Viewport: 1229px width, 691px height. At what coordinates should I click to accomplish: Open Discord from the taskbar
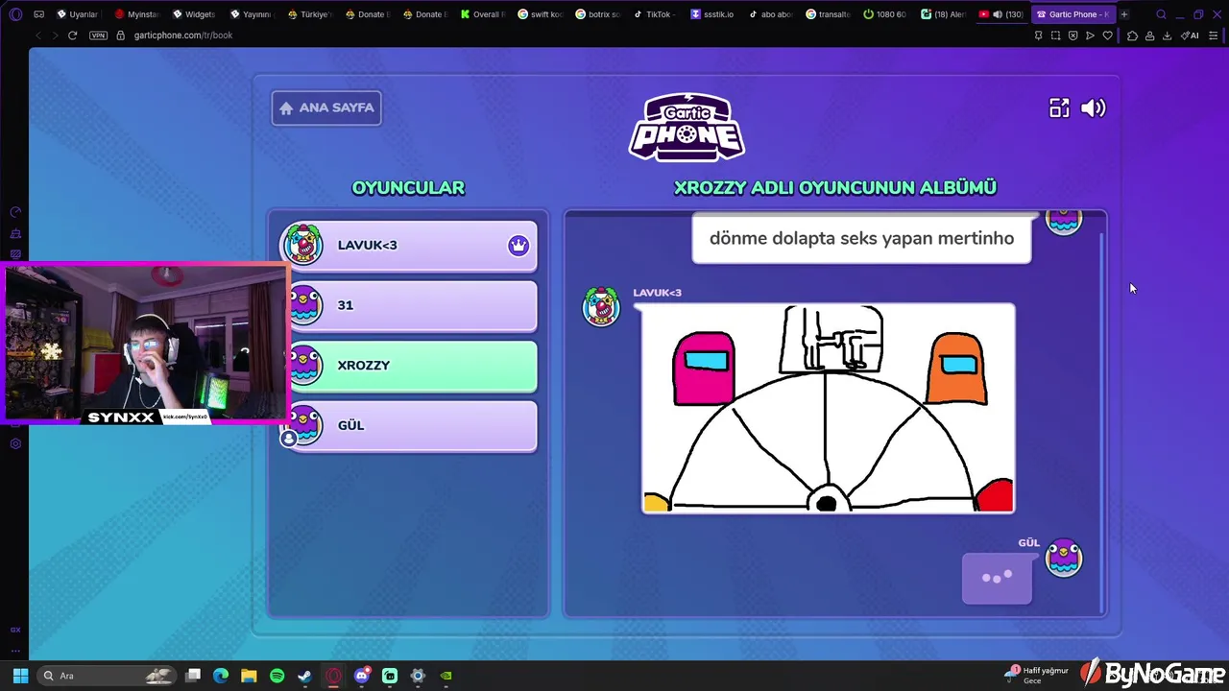tap(361, 676)
